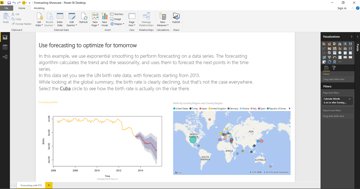Collapse the Visualizations pane chevron

click(x=351, y=37)
